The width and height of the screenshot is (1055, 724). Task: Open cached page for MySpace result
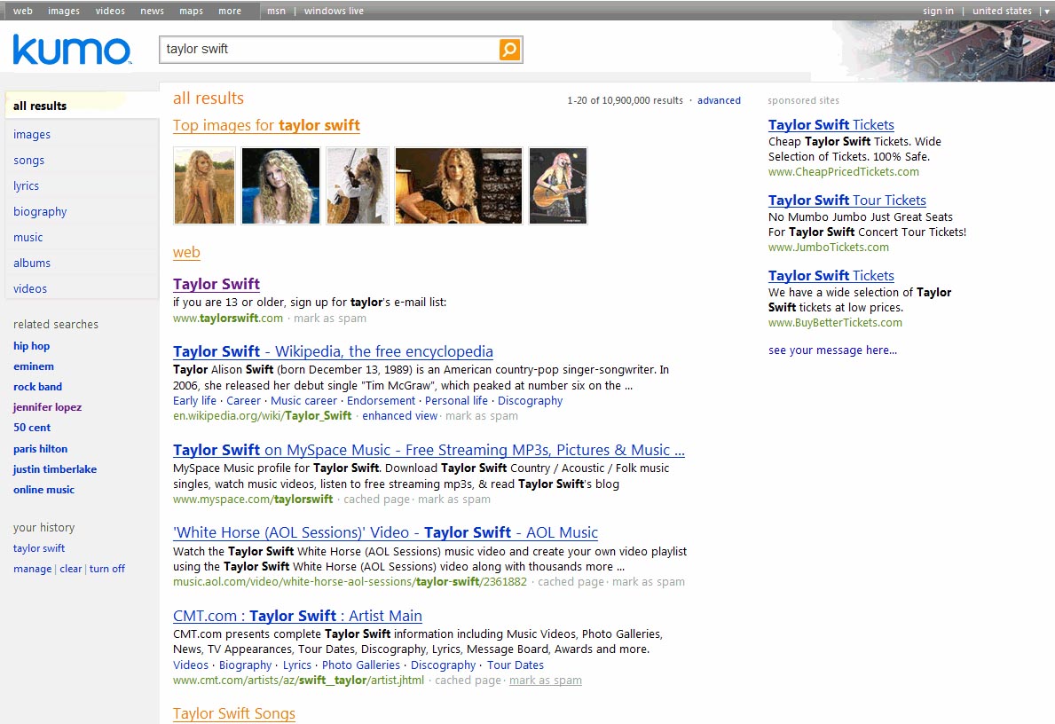pos(377,499)
